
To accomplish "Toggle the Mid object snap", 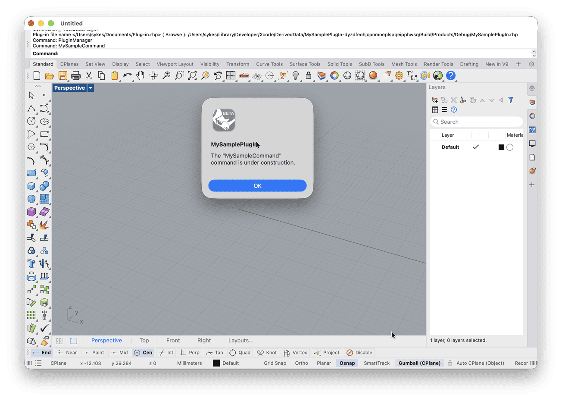I will [119, 353].
